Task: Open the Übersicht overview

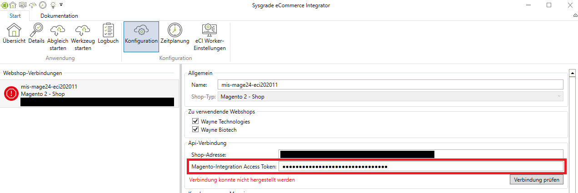Action: [x=14, y=34]
